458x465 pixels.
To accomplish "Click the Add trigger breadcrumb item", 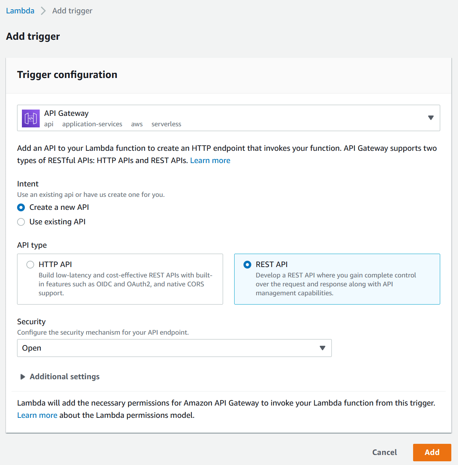I will point(72,11).
